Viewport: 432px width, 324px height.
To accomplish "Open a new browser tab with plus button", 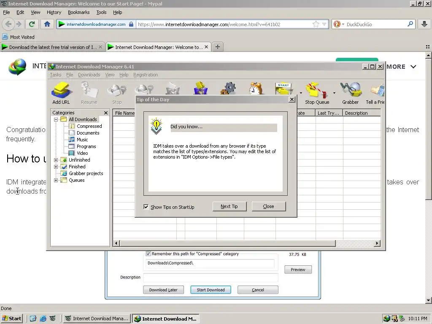I will pyautogui.click(x=218, y=47).
